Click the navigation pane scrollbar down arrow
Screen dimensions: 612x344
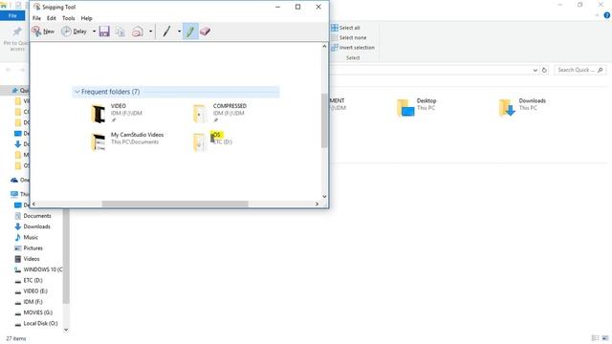[x=66, y=330]
